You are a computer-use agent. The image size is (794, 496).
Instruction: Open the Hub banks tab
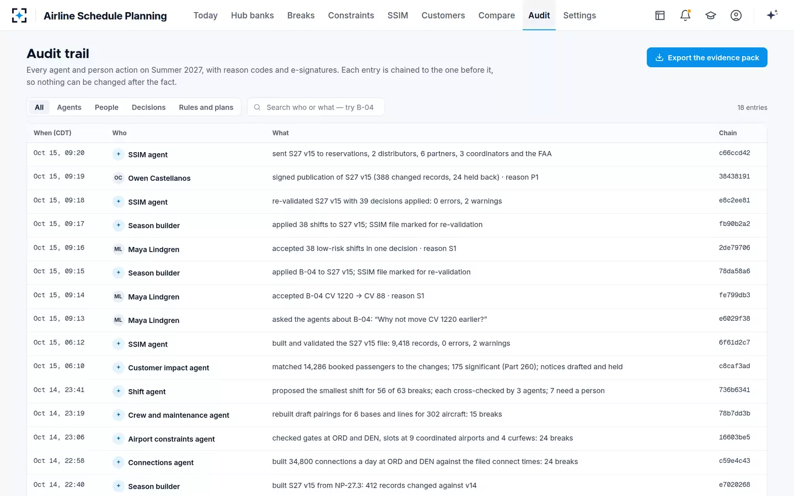(x=253, y=15)
